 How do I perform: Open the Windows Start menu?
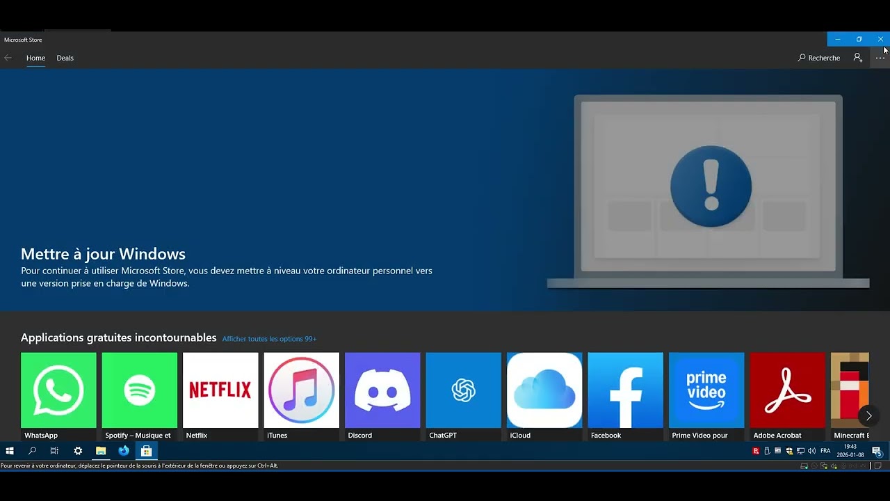tap(10, 451)
